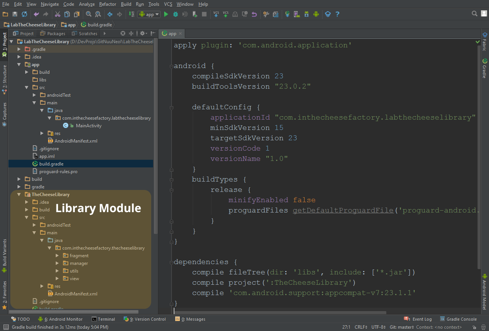Open the VCS menu
Image resolution: width=489 pixels, height=331 pixels.
pyautogui.click(x=168, y=4)
